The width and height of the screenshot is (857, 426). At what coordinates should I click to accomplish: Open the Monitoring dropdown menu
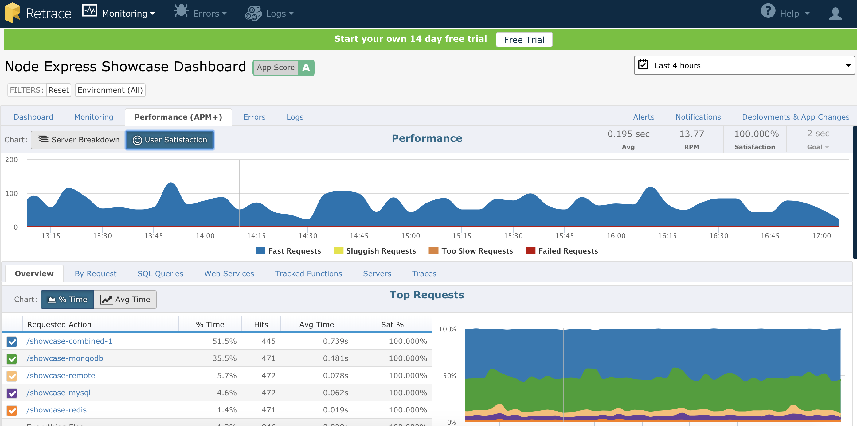coord(128,13)
